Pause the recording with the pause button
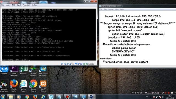This screenshot has height=99, width=176. pos(166,93)
